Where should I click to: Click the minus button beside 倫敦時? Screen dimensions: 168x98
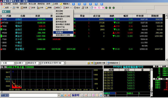click(x=82, y=95)
